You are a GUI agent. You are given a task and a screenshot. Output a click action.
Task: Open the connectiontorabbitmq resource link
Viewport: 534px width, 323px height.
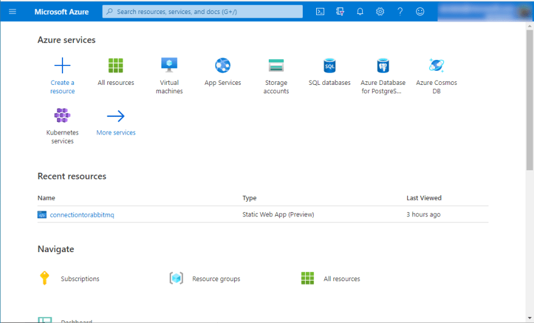coord(82,215)
